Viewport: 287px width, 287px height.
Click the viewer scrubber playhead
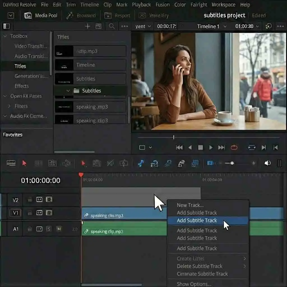(x=173, y=137)
